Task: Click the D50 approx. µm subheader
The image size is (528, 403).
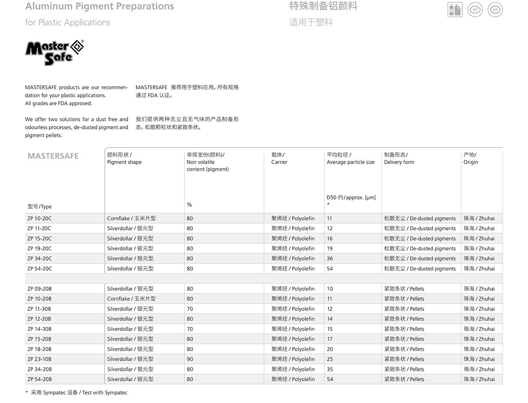Action: (351, 198)
